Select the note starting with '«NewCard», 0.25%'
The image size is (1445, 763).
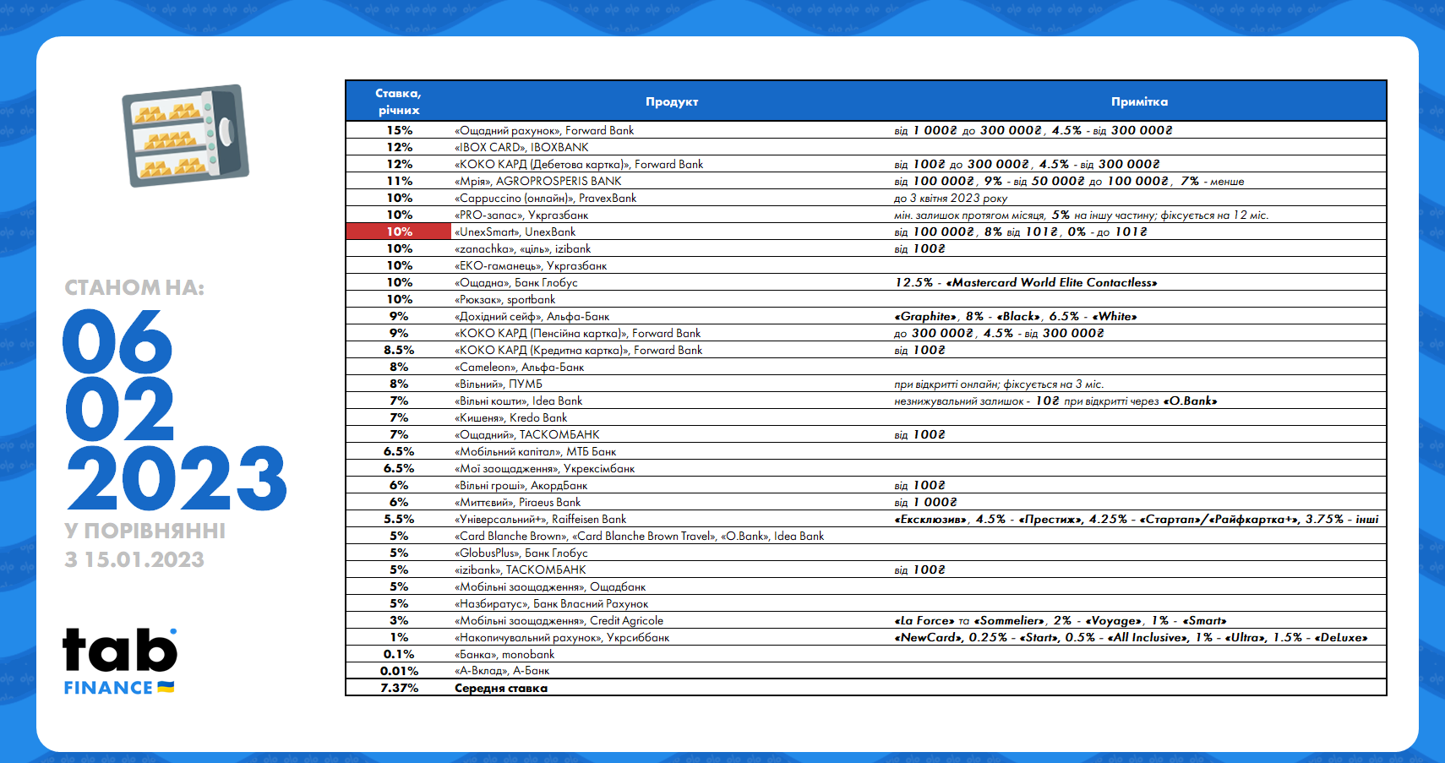pos(1131,637)
